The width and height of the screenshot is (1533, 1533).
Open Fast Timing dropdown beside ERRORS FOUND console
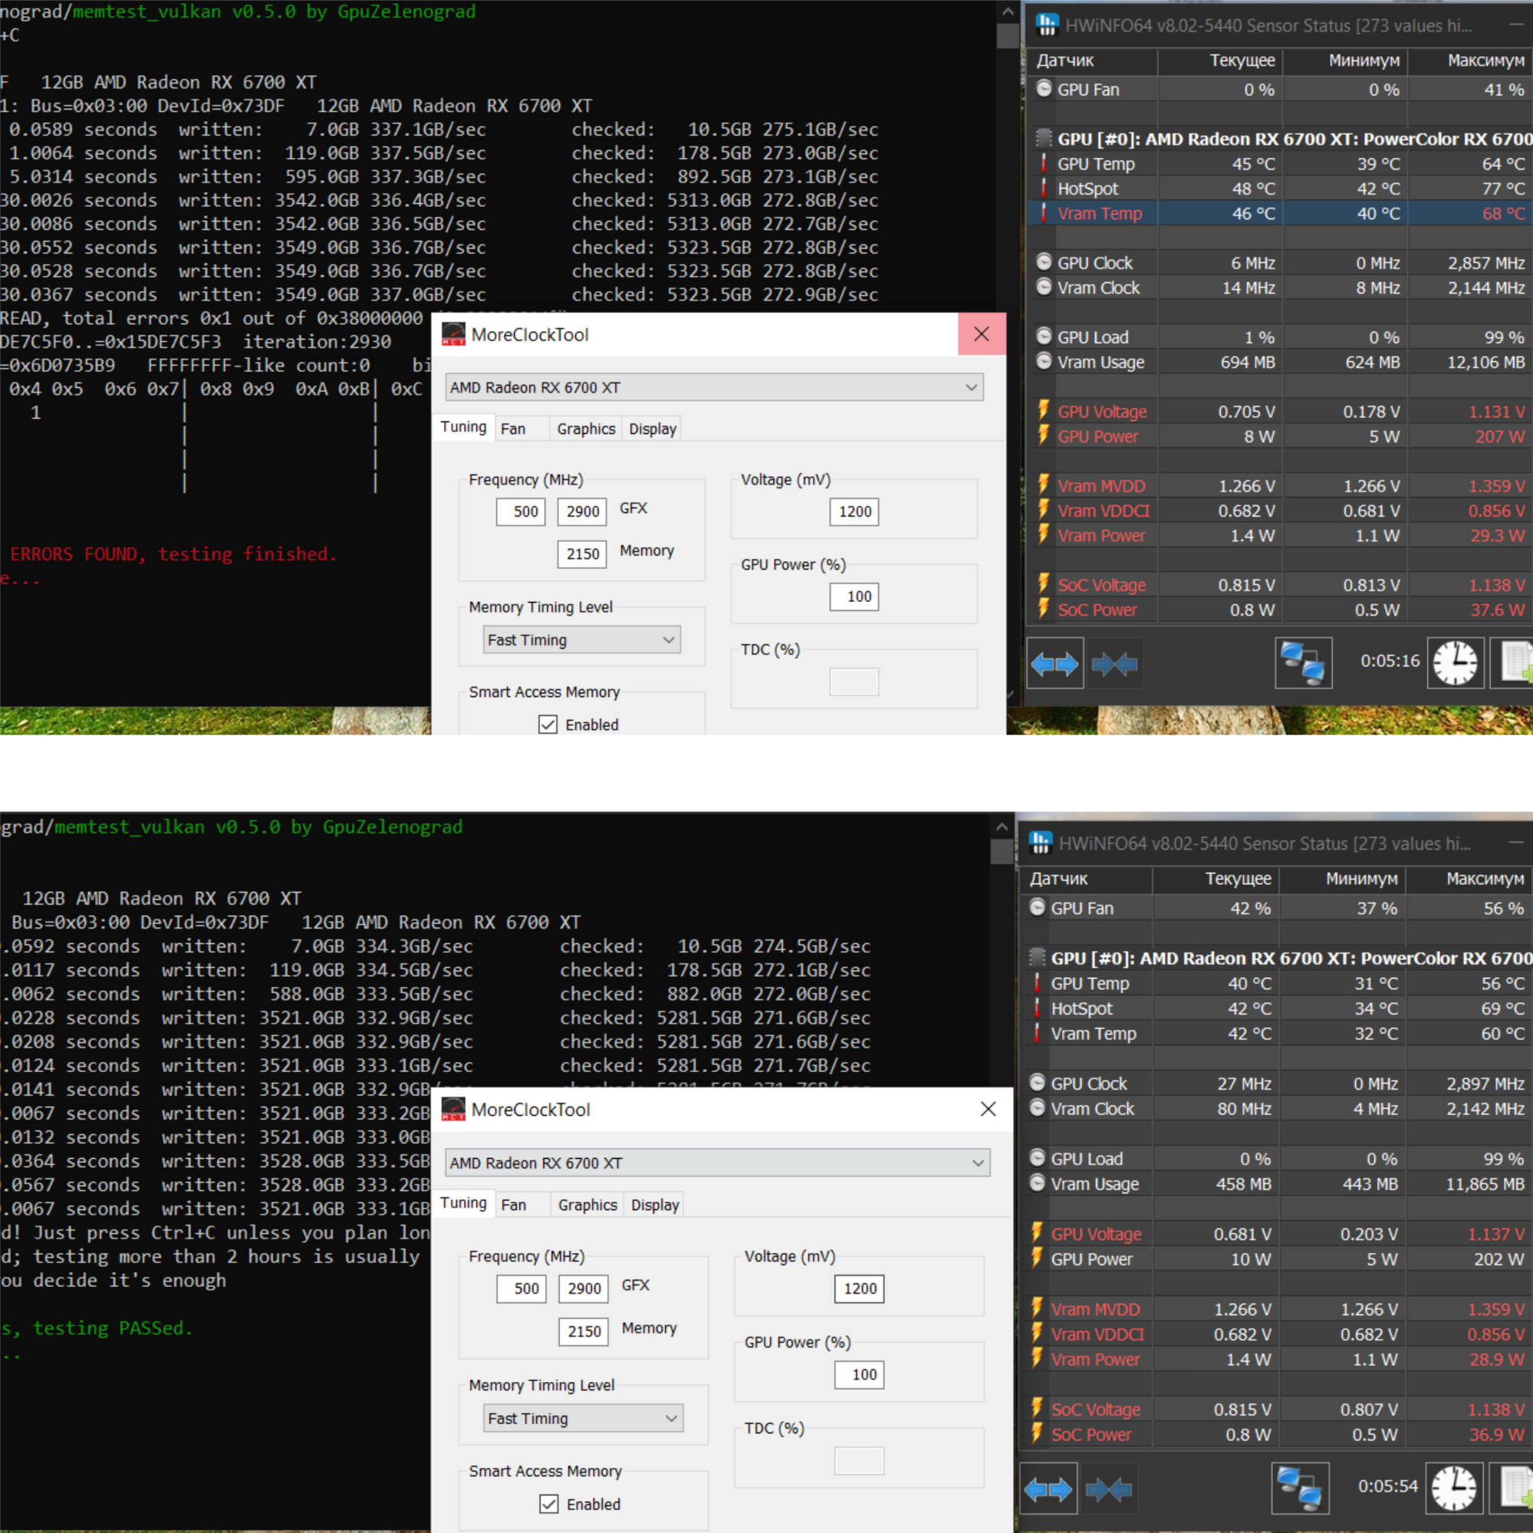tap(581, 640)
